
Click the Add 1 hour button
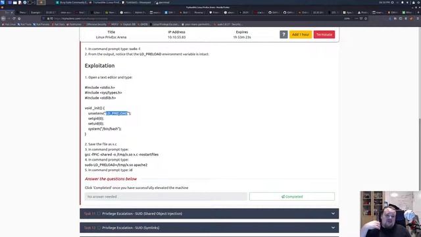[x=301, y=34]
